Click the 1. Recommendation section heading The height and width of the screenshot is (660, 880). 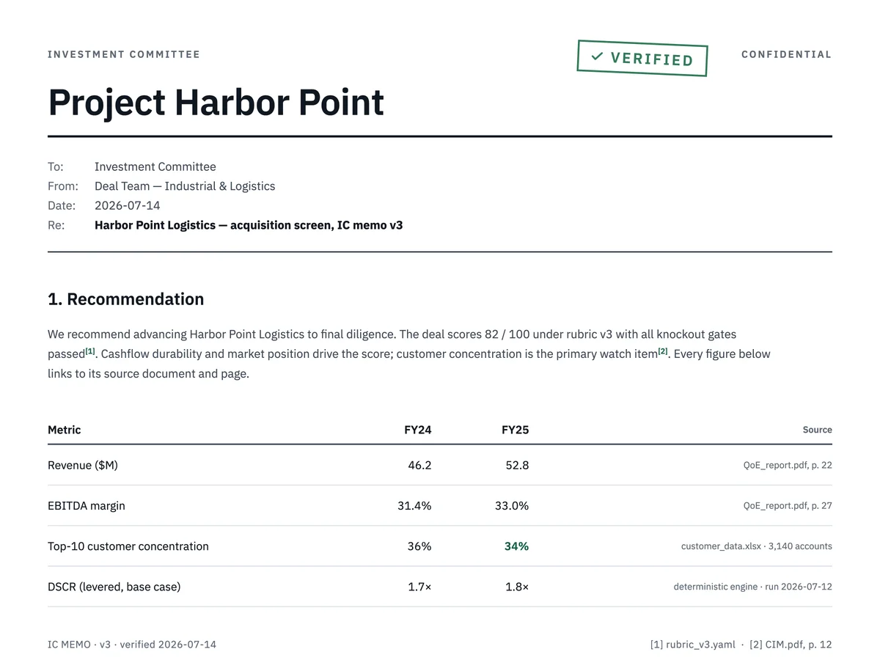(126, 299)
